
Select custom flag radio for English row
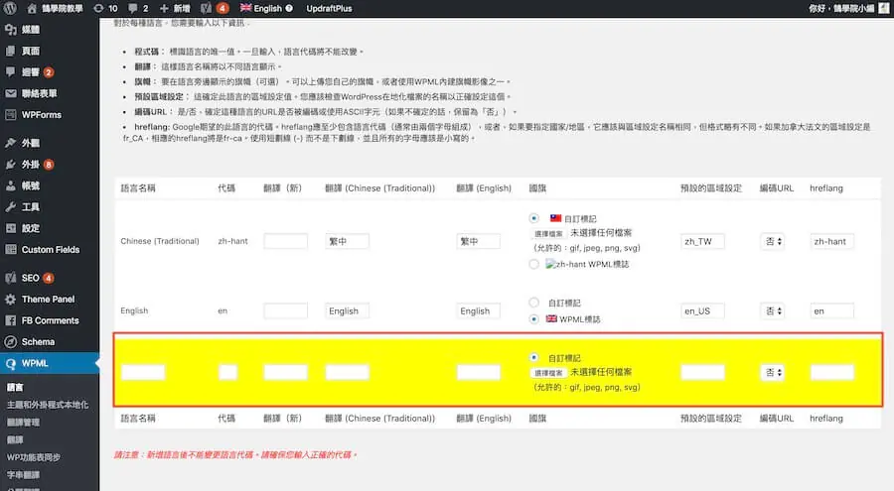click(533, 303)
